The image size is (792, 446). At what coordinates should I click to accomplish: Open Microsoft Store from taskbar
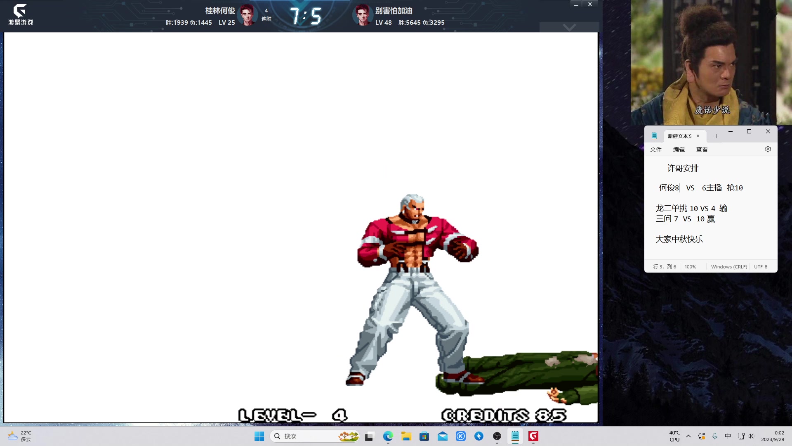[x=424, y=436]
